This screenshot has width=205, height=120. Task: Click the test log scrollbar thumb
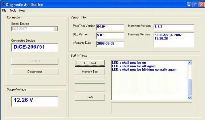click(x=189, y=87)
